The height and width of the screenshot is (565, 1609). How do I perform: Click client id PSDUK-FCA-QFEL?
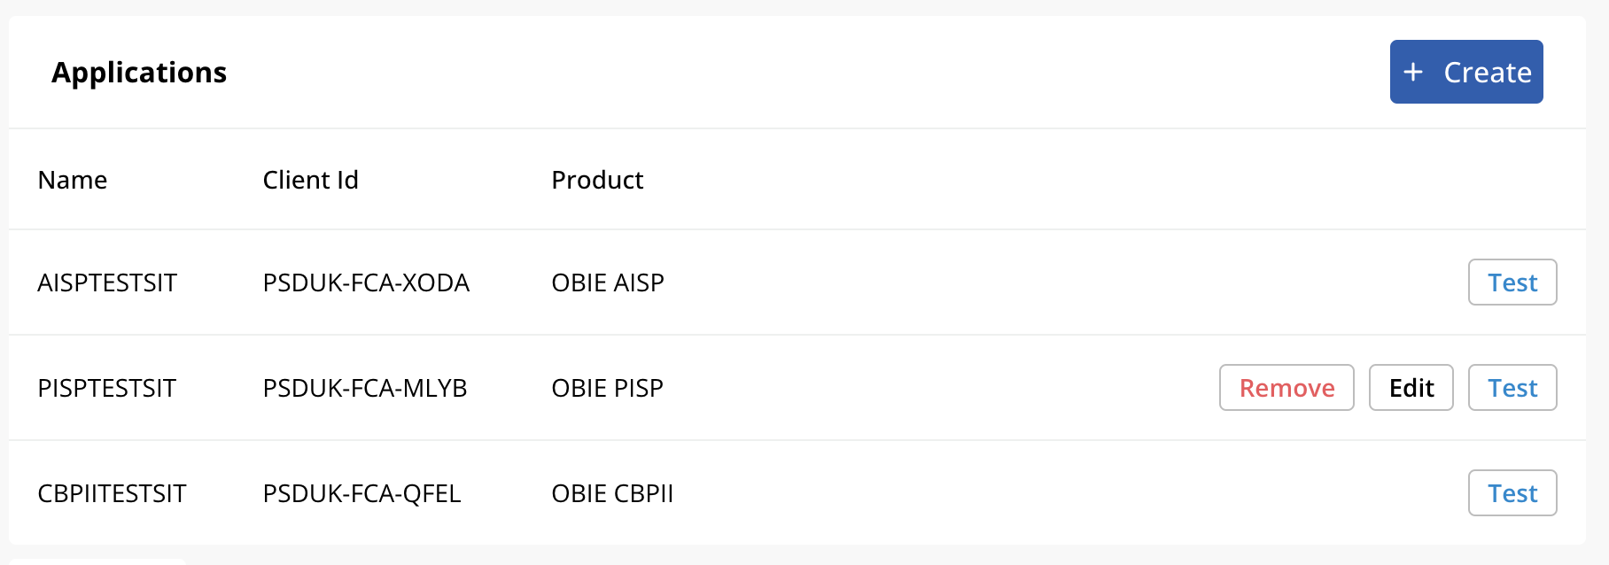tap(361, 493)
